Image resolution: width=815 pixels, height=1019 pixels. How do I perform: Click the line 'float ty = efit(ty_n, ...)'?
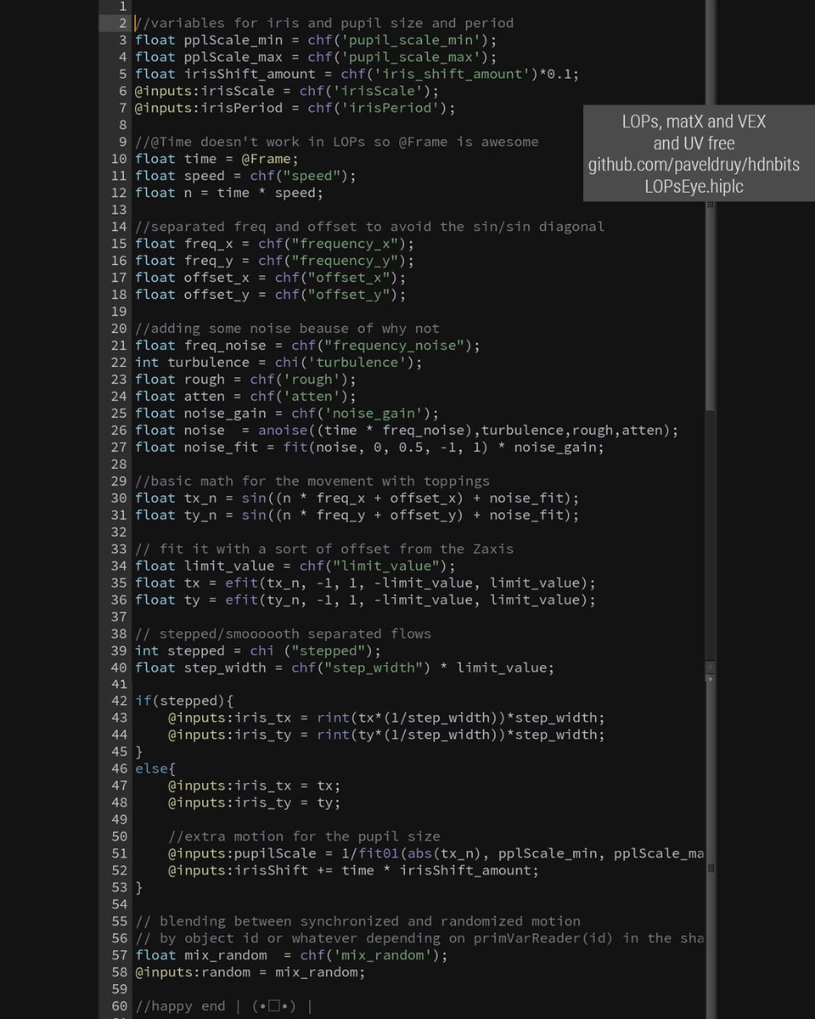pos(365,600)
